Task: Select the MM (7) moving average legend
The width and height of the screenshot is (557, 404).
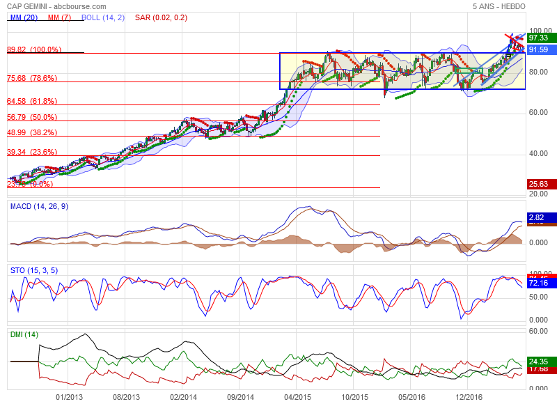Action: tap(59, 17)
